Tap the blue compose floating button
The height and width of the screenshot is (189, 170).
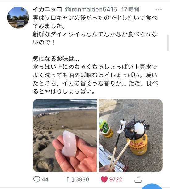152,186
